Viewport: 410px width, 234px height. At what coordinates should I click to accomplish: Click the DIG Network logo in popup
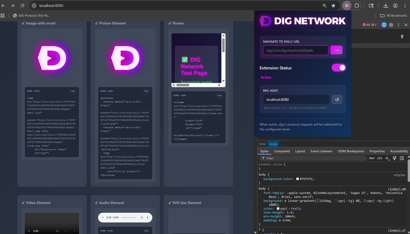pyautogui.click(x=303, y=21)
